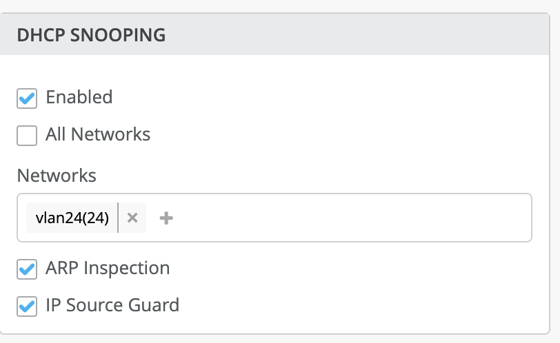
Task: Click the blue checkmark beside IP Source Guard
Action: point(27,306)
